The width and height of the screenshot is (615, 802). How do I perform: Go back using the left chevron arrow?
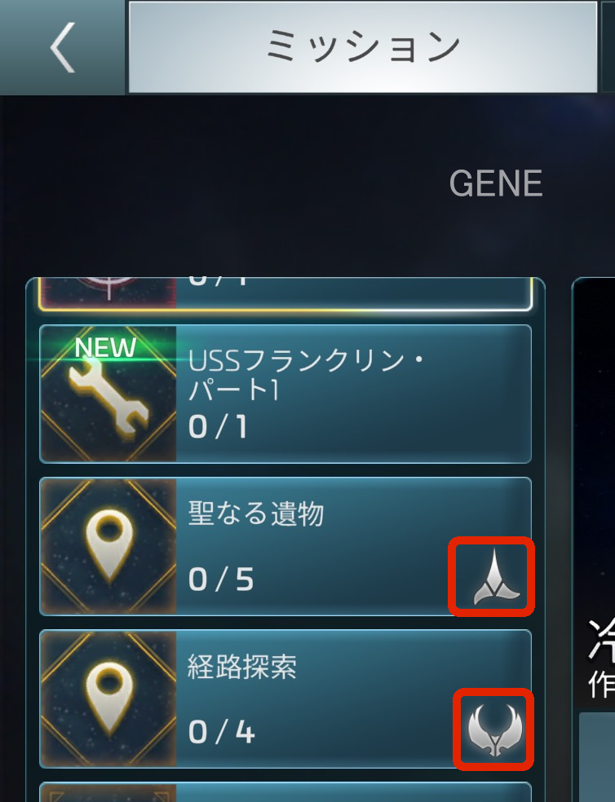63,47
